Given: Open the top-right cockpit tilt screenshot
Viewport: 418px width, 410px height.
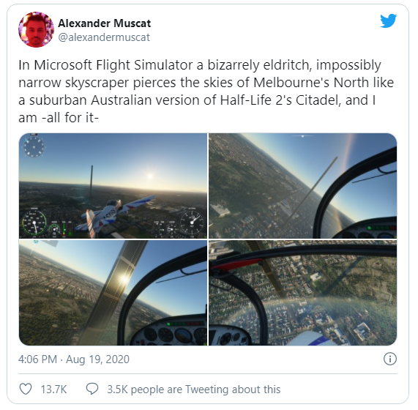Looking at the screenshot, I should [x=303, y=186].
